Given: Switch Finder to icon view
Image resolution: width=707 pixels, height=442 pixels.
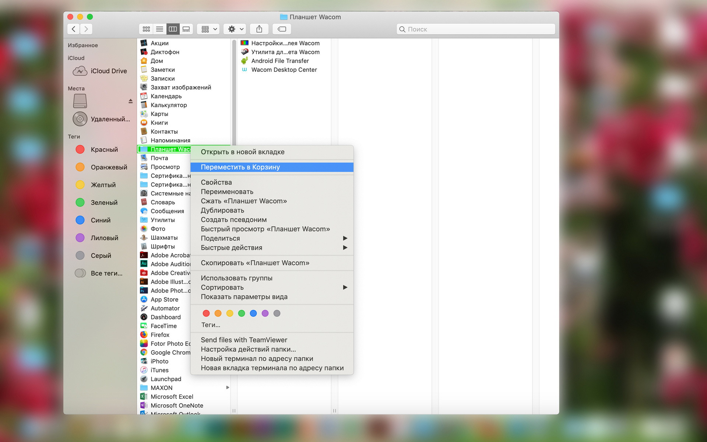Looking at the screenshot, I should point(146,29).
